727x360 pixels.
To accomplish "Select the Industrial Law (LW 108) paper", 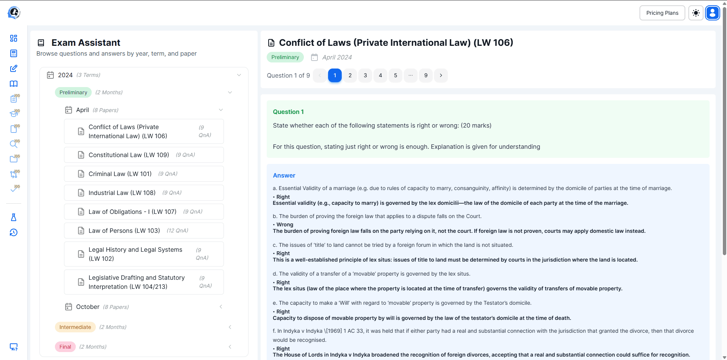I will click(144, 193).
